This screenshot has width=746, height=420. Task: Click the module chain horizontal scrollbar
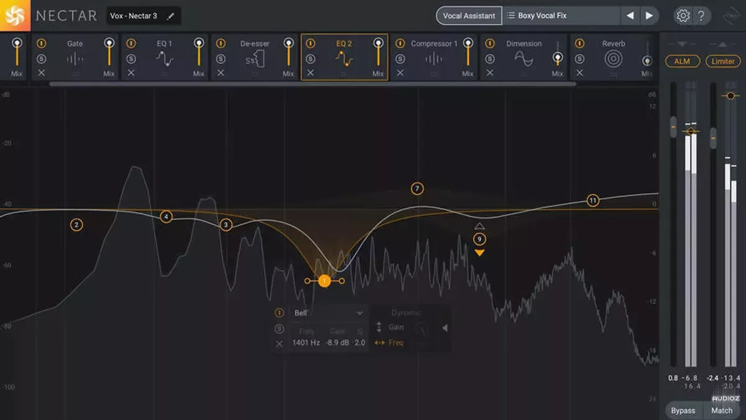tap(313, 83)
